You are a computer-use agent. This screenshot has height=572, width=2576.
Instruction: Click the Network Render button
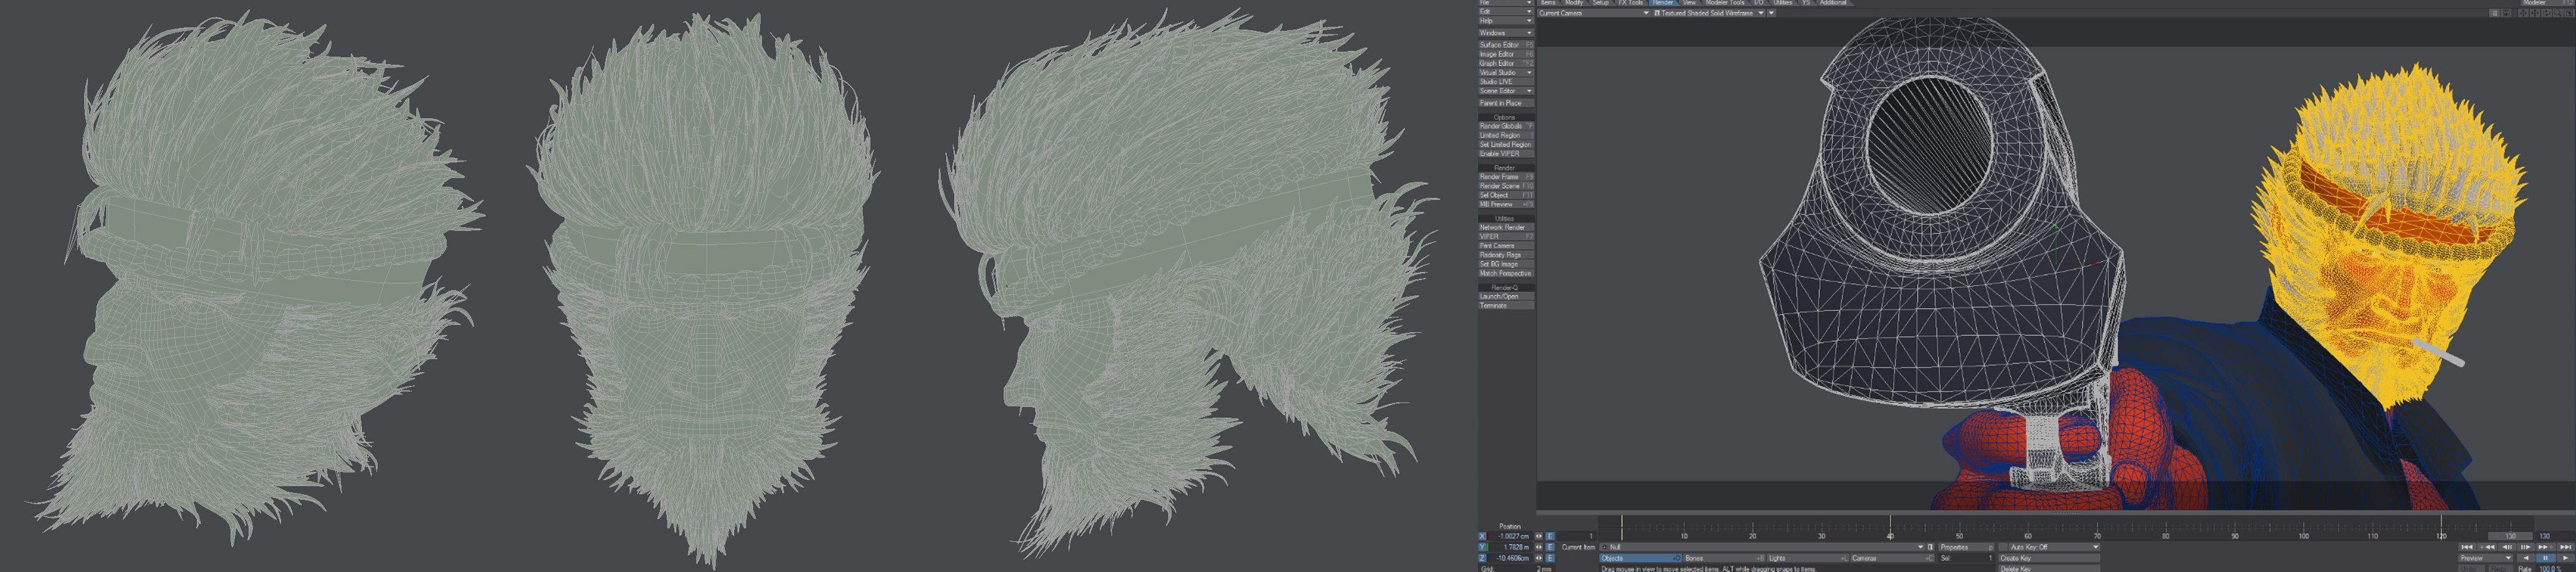(x=1506, y=228)
